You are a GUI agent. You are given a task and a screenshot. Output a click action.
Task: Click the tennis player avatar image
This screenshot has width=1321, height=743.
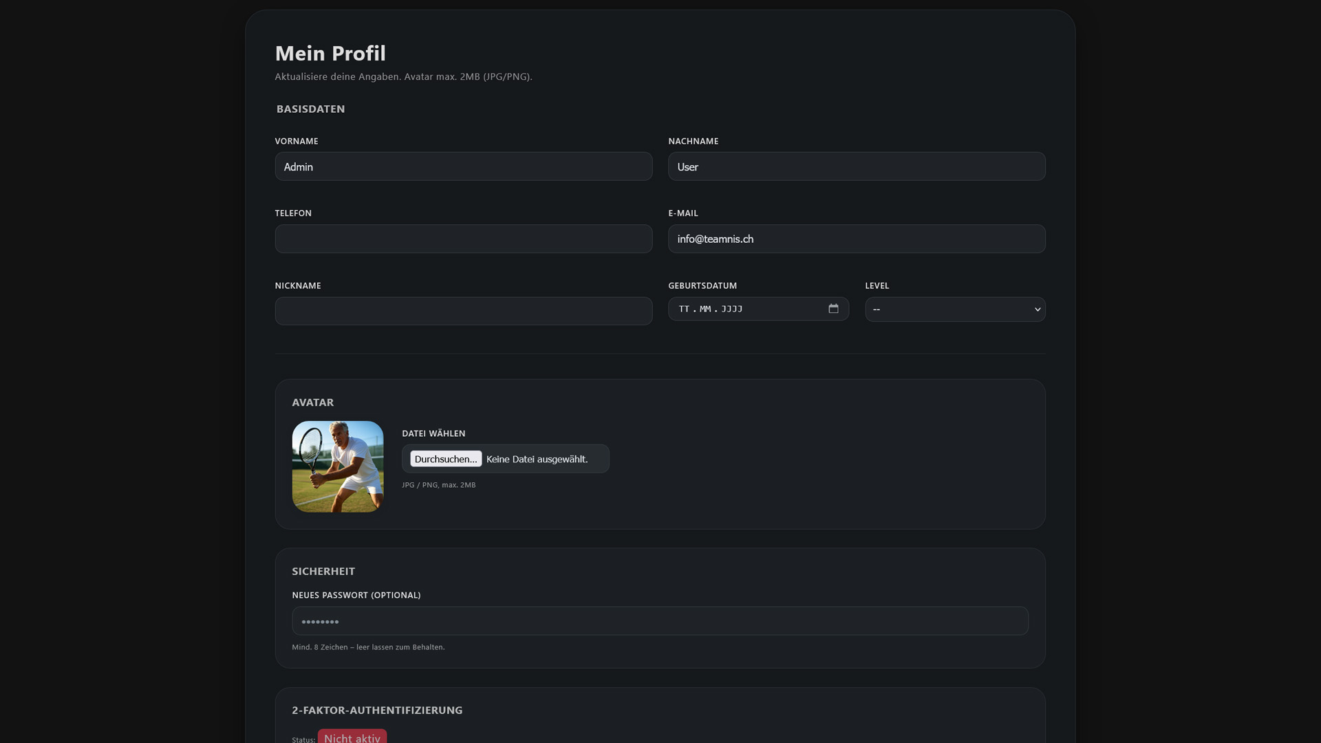[x=338, y=466]
